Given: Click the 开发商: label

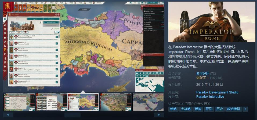Looking at the screenshot, I should pyautogui.click(x=173, y=92).
